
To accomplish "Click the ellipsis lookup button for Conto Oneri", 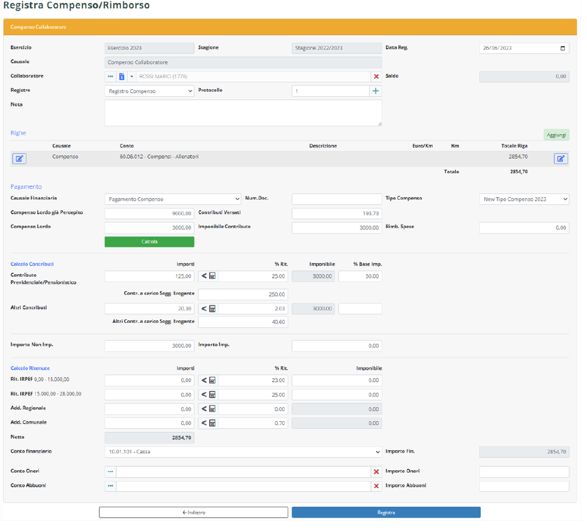I will coord(110,472).
